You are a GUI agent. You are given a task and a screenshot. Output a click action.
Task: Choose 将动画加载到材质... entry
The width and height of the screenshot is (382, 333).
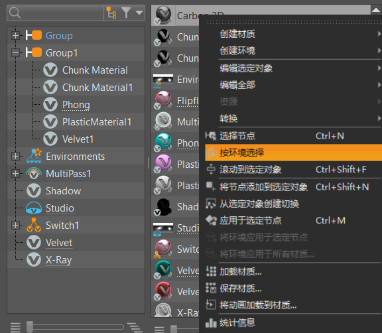point(294,304)
